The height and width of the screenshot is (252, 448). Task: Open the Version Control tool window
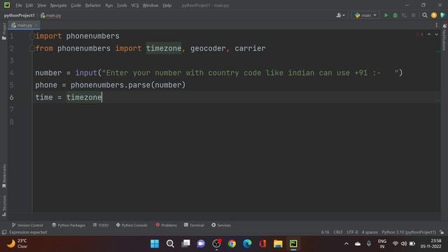27,225
